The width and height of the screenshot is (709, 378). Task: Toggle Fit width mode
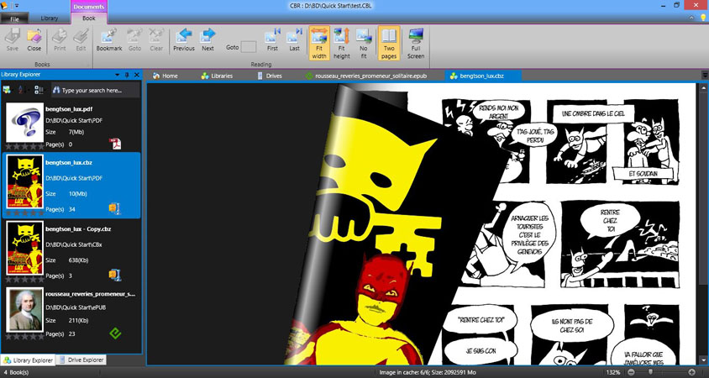click(318, 44)
